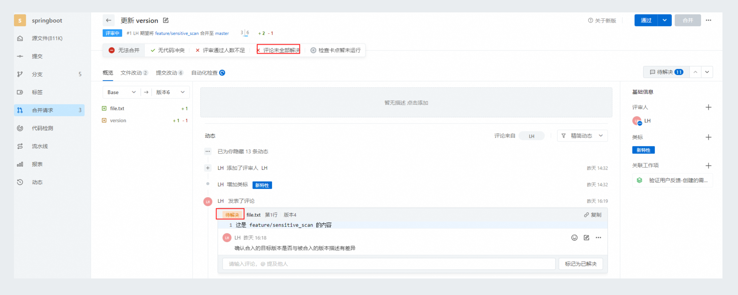Click file.txt name in comment header
This screenshot has height=295, width=738.
coord(253,215)
